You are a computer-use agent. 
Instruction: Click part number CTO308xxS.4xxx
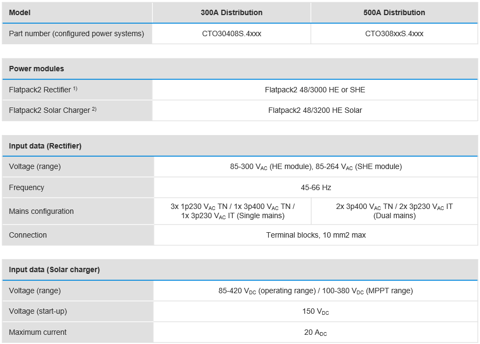point(394,33)
